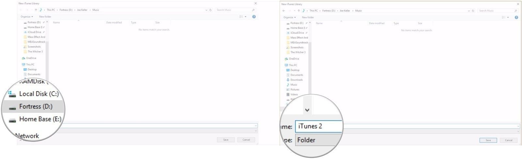Open Music folder in right dialog sidebar
Image resolution: width=522 pixels, height=159 pixels.
[x=294, y=85]
